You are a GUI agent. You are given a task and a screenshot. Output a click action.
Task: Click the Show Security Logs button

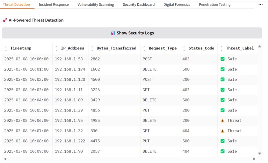132,33
